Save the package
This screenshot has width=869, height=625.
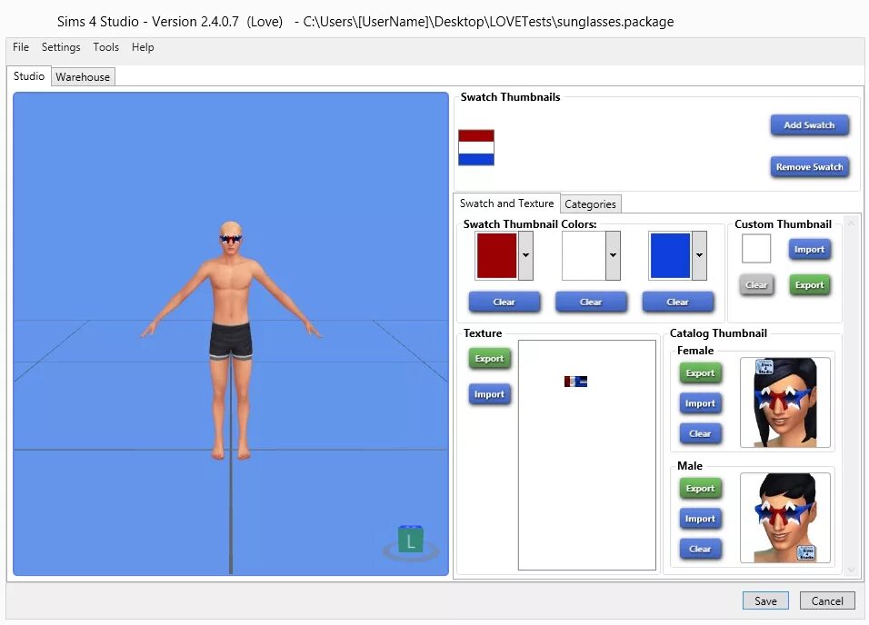pos(765,600)
